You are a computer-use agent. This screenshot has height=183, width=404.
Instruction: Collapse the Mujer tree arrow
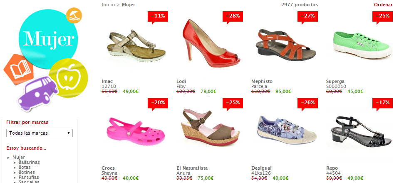pos(9,158)
